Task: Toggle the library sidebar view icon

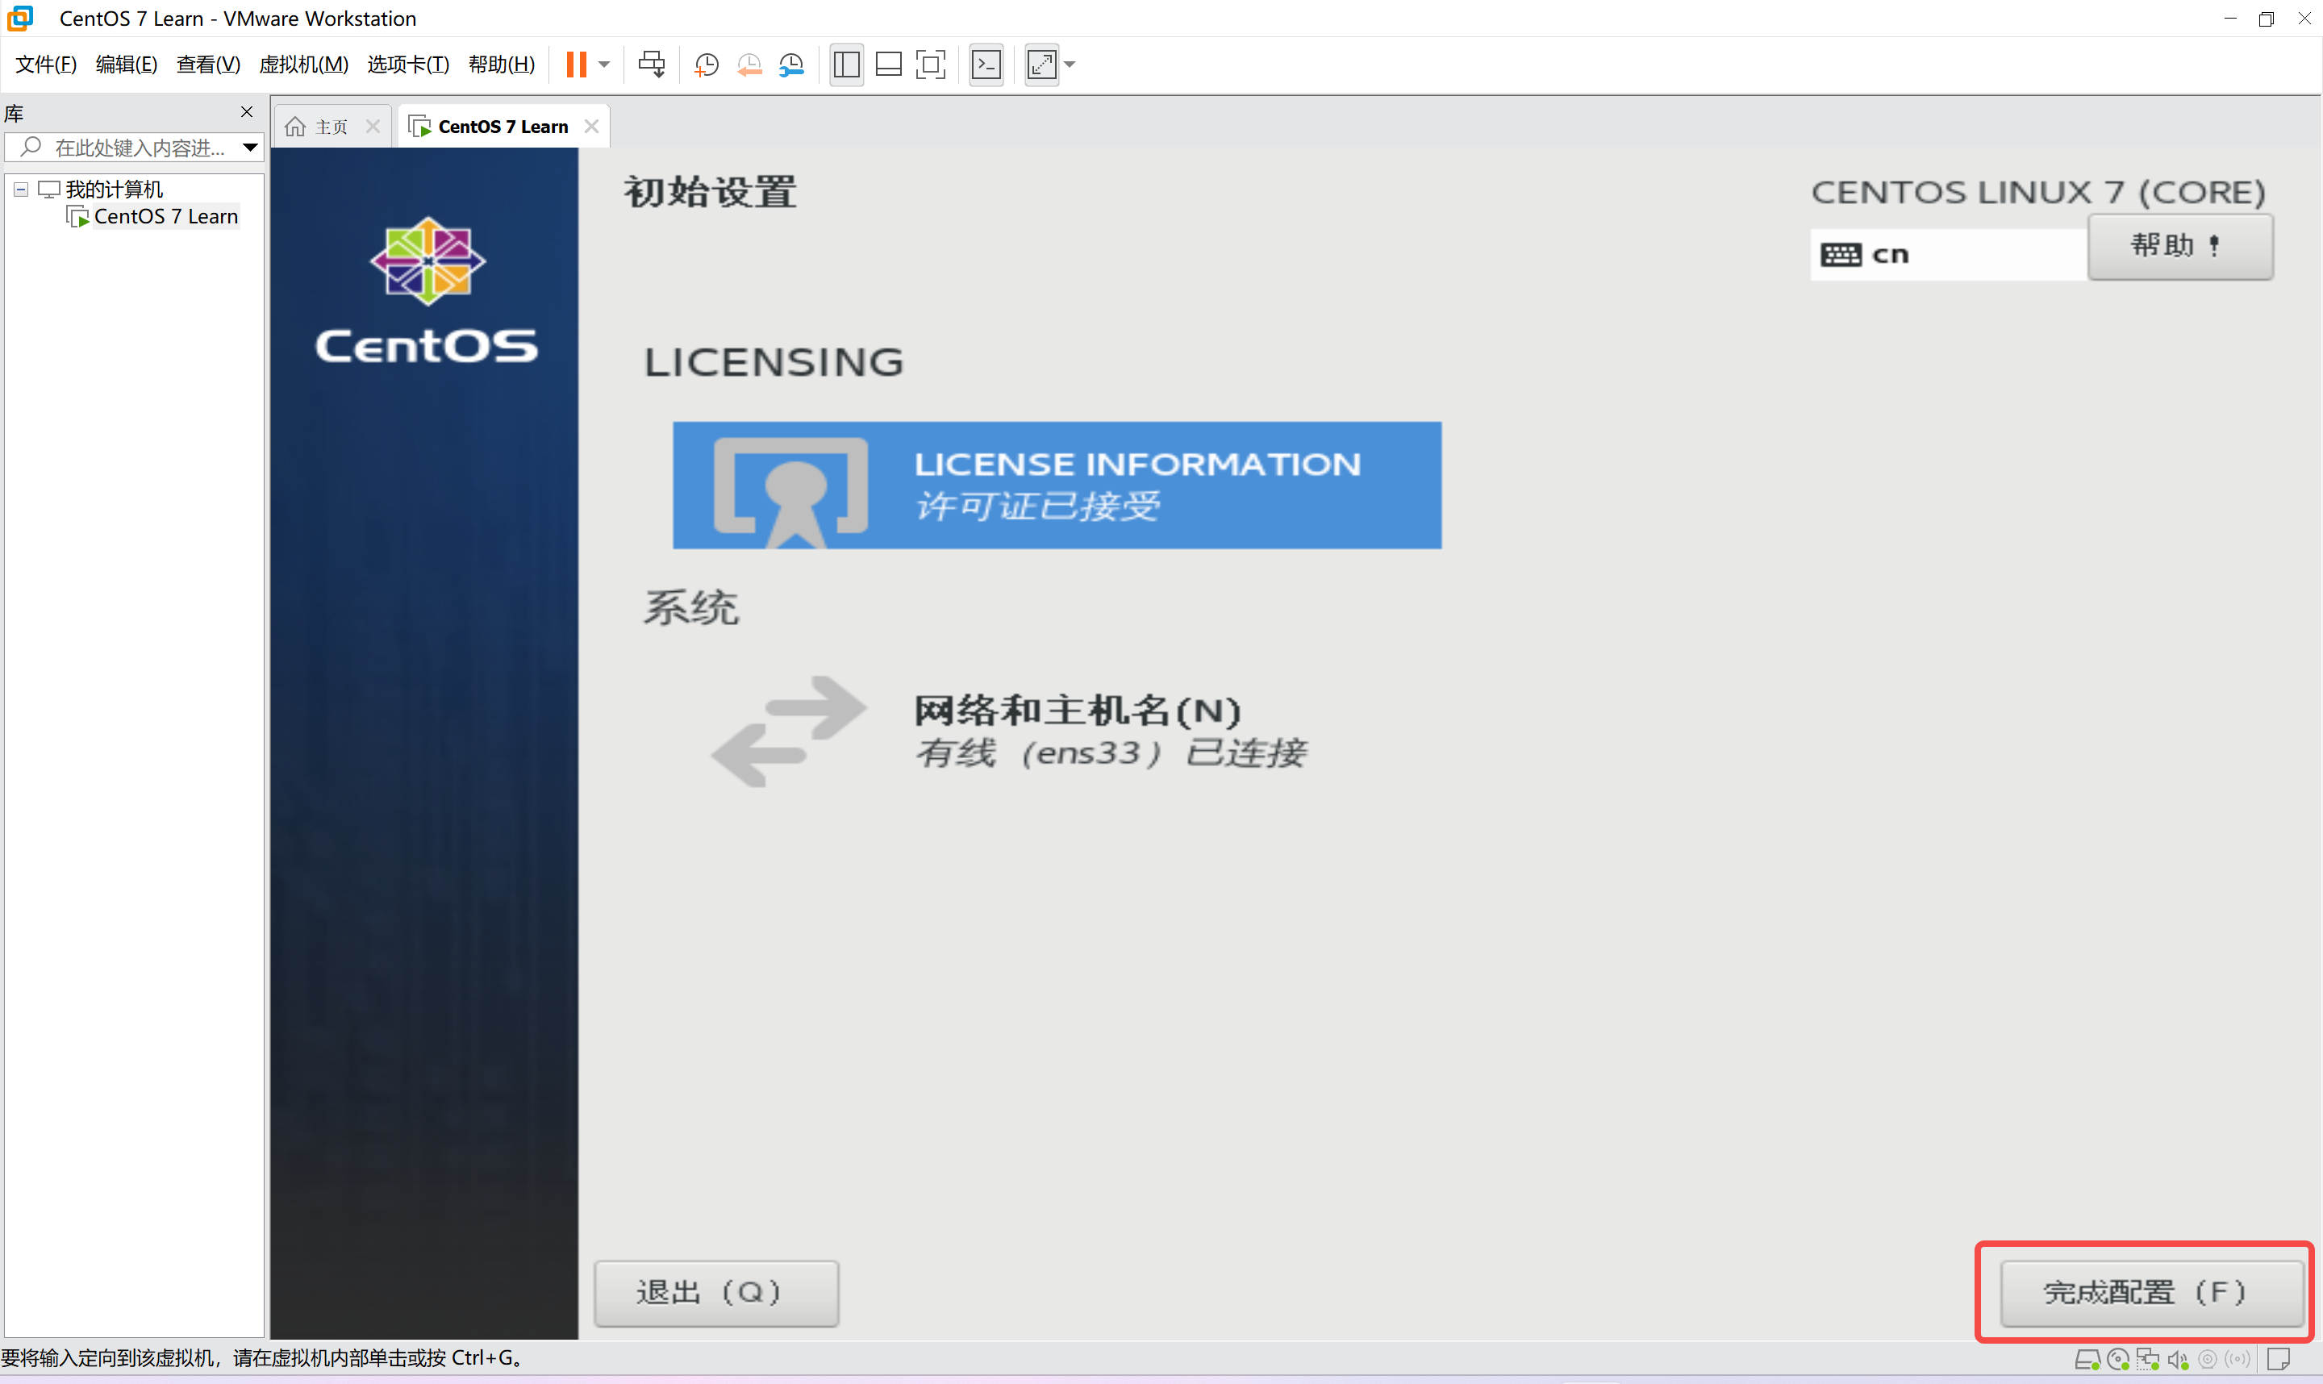Action: coord(847,65)
